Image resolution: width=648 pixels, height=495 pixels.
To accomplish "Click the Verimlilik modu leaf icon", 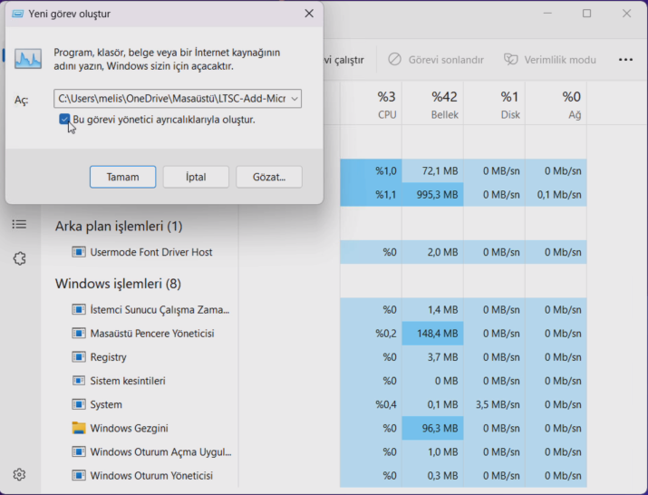I will coord(511,60).
